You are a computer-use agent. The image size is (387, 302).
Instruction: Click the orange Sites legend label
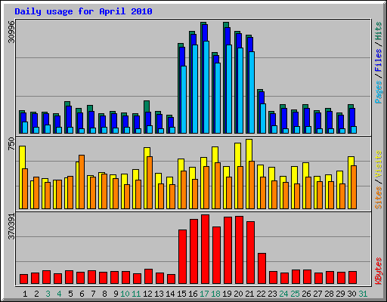point(379,198)
